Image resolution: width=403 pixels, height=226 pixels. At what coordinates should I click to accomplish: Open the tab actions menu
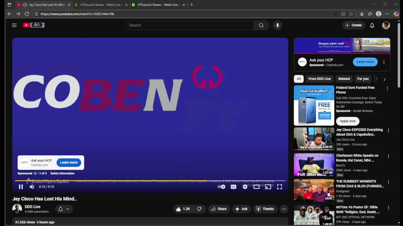coord(9,5)
